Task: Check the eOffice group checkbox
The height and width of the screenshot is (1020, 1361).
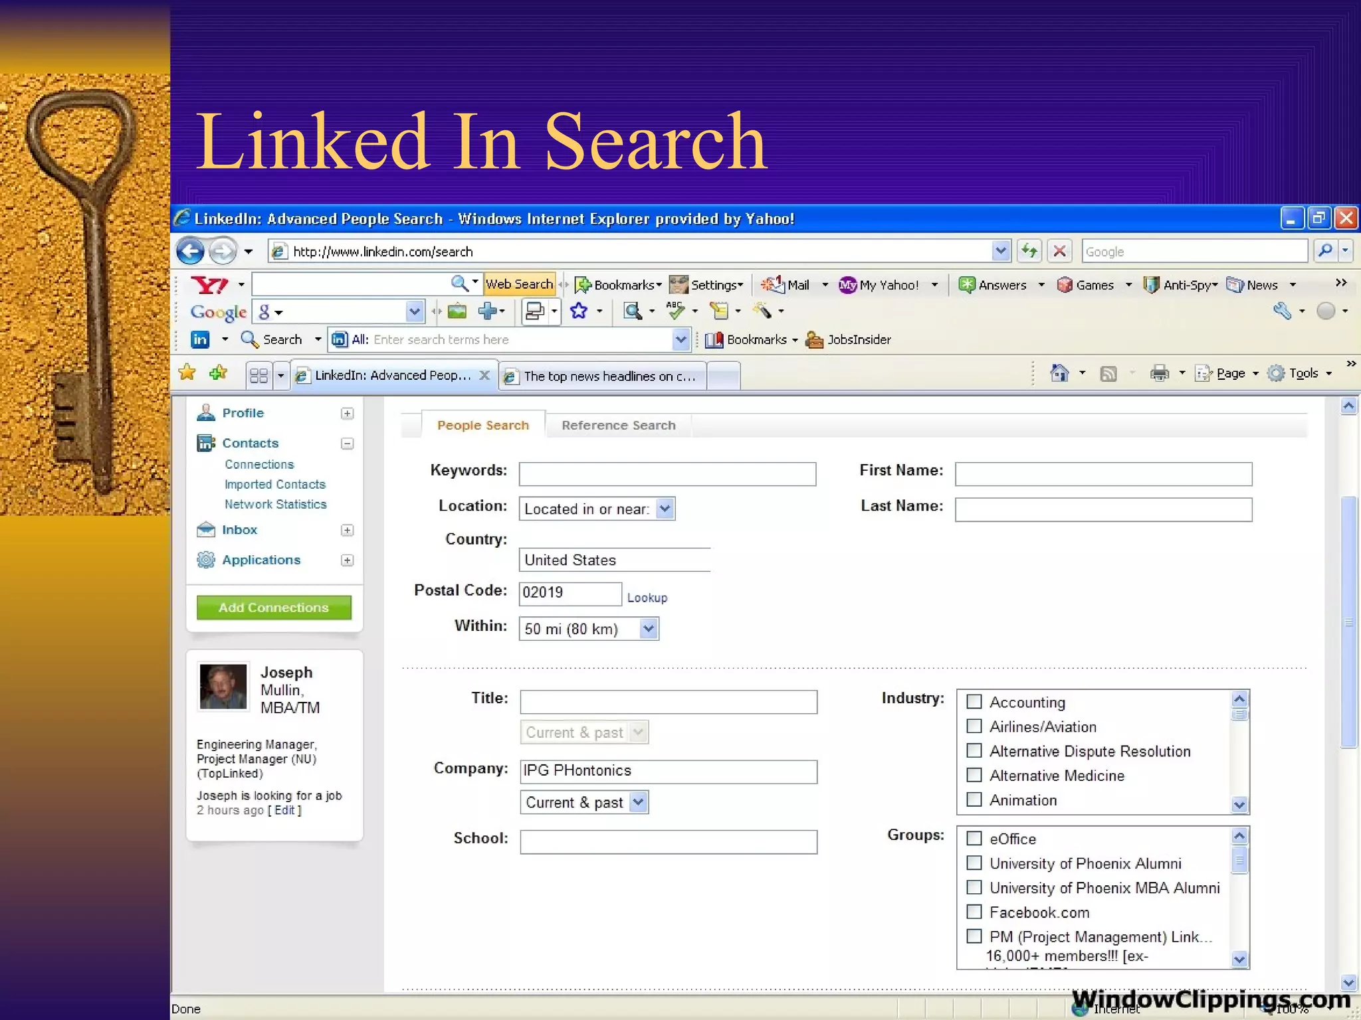Action: coord(974,838)
